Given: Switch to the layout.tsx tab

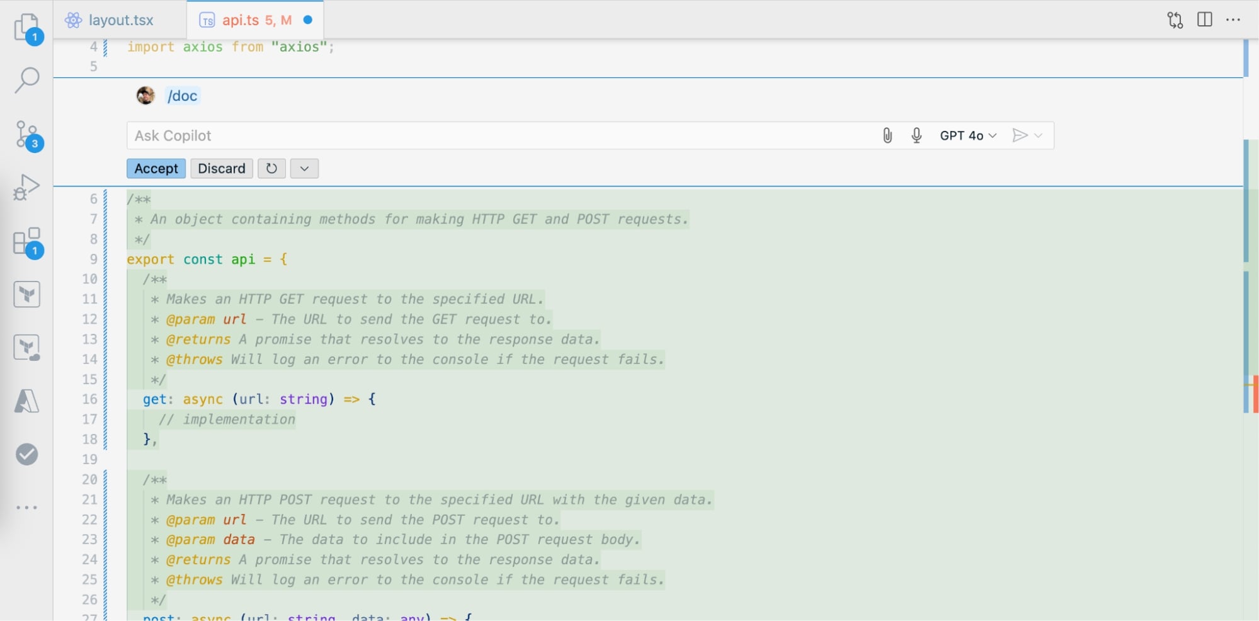Looking at the screenshot, I should coord(120,20).
